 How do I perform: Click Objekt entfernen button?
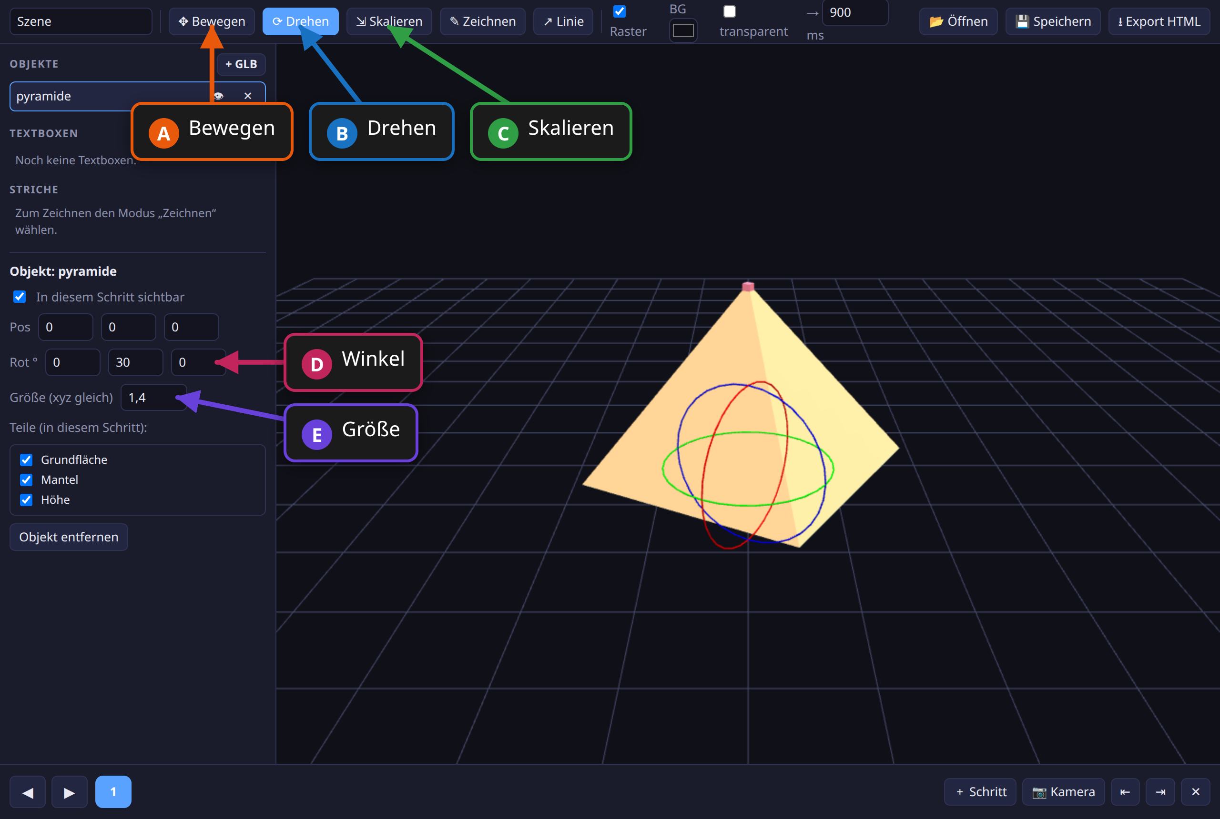(69, 537)
